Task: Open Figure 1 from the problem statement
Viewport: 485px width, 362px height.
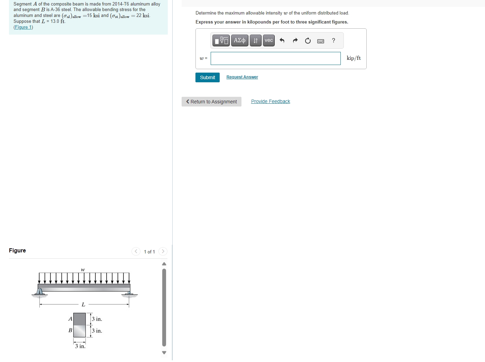Action: pyautogui.click(x=23, y=27)
